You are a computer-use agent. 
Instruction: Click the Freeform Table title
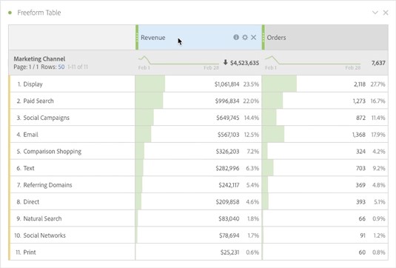[39, 13]
